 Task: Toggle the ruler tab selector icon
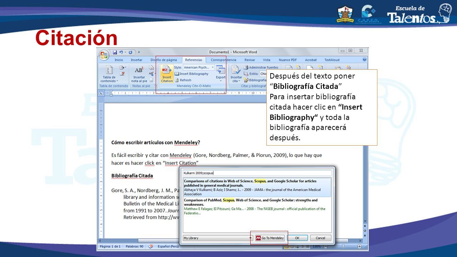pos(101,93)
